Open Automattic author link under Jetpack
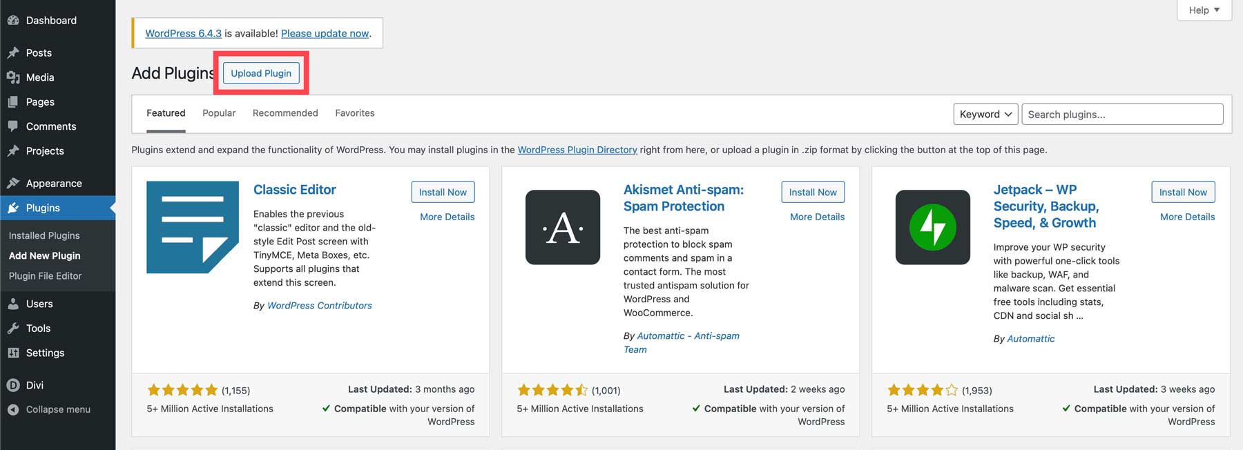The height and width of the screenshot is (450, 1243). click(1031, 339)
